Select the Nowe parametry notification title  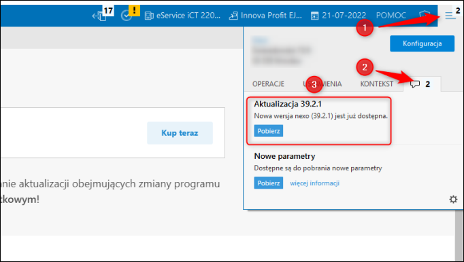pos(284,156)
